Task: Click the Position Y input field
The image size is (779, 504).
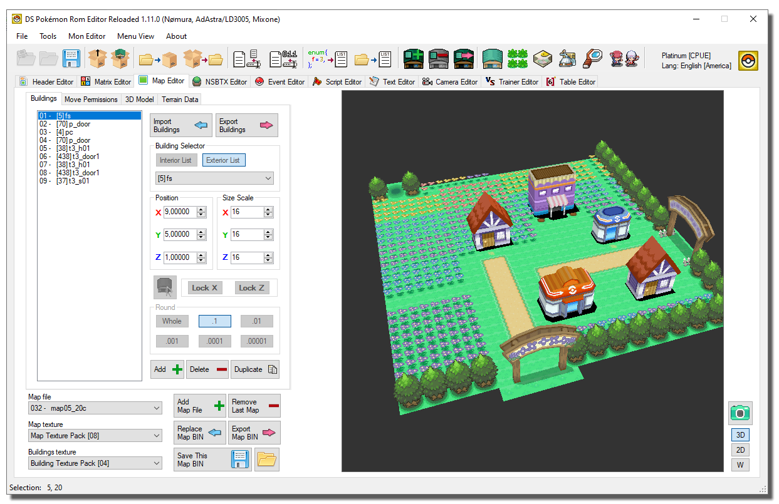Action: pos(180,235)
